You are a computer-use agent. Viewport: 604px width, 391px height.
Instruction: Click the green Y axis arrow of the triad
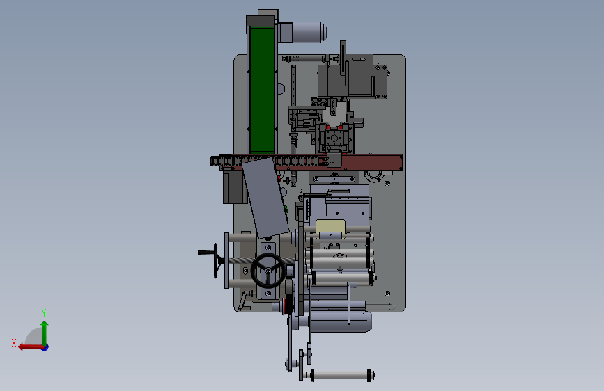point(45,333)
